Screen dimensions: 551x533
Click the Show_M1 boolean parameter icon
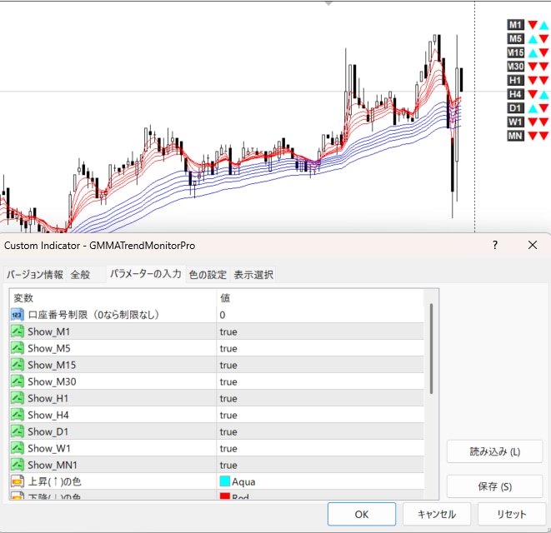point(18,331)
